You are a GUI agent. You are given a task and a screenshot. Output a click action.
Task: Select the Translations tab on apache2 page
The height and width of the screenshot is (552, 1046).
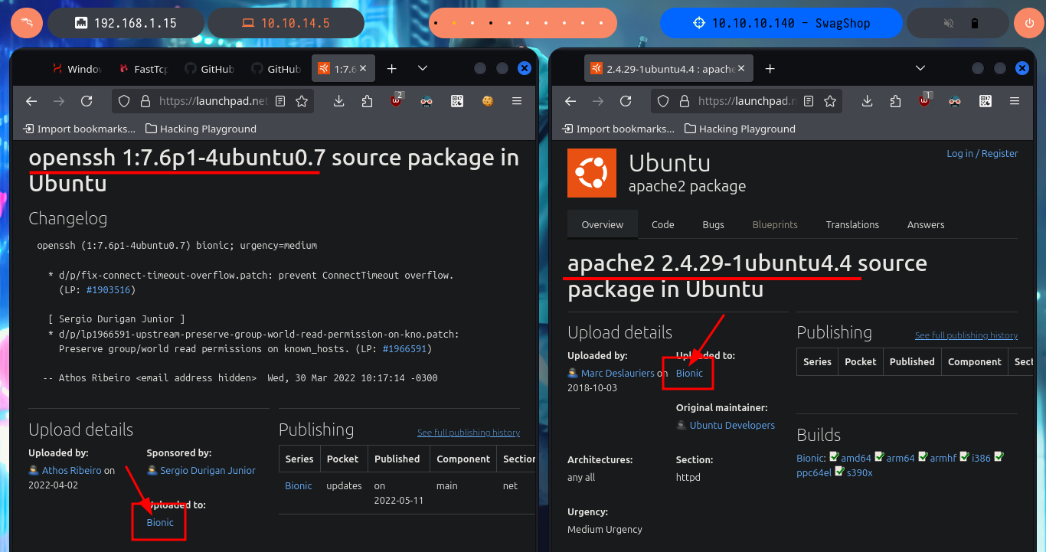click(852, 224)
